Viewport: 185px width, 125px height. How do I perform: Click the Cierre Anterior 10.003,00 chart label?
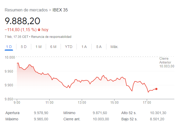pos(167,63)
